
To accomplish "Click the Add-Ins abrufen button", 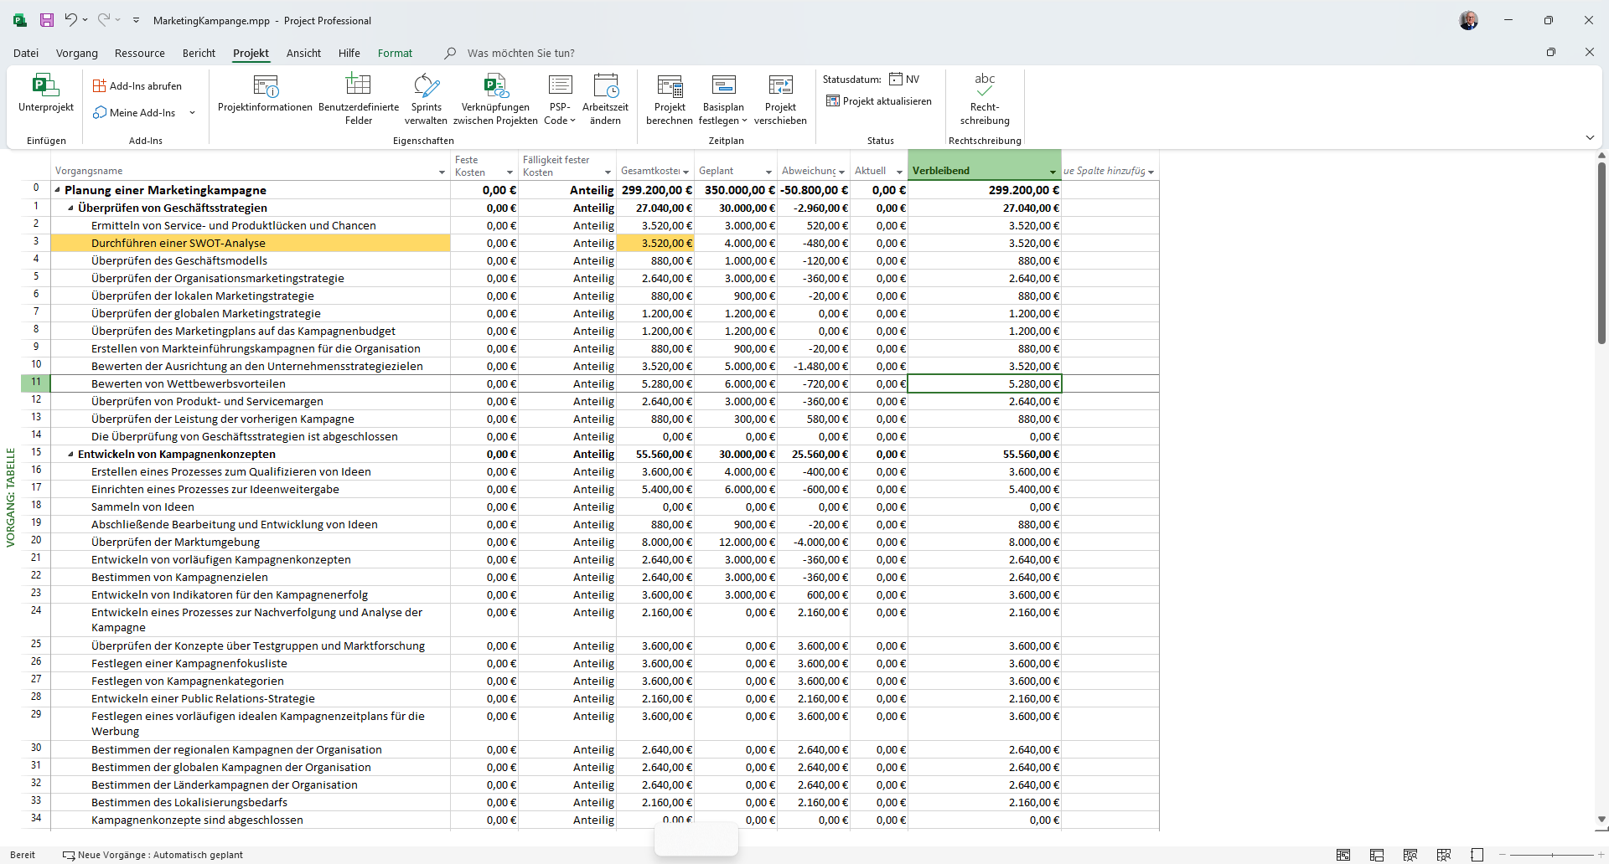I will [137, 85].
